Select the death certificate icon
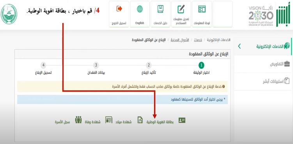 [109, 120]
